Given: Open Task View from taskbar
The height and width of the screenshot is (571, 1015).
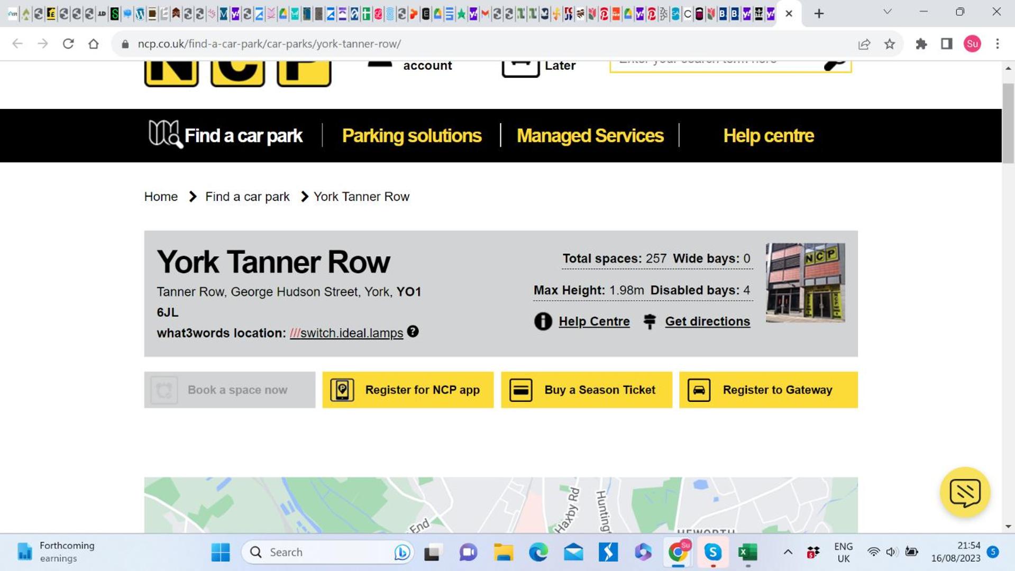Looking at the screenshot, I should tap(433, 552).
